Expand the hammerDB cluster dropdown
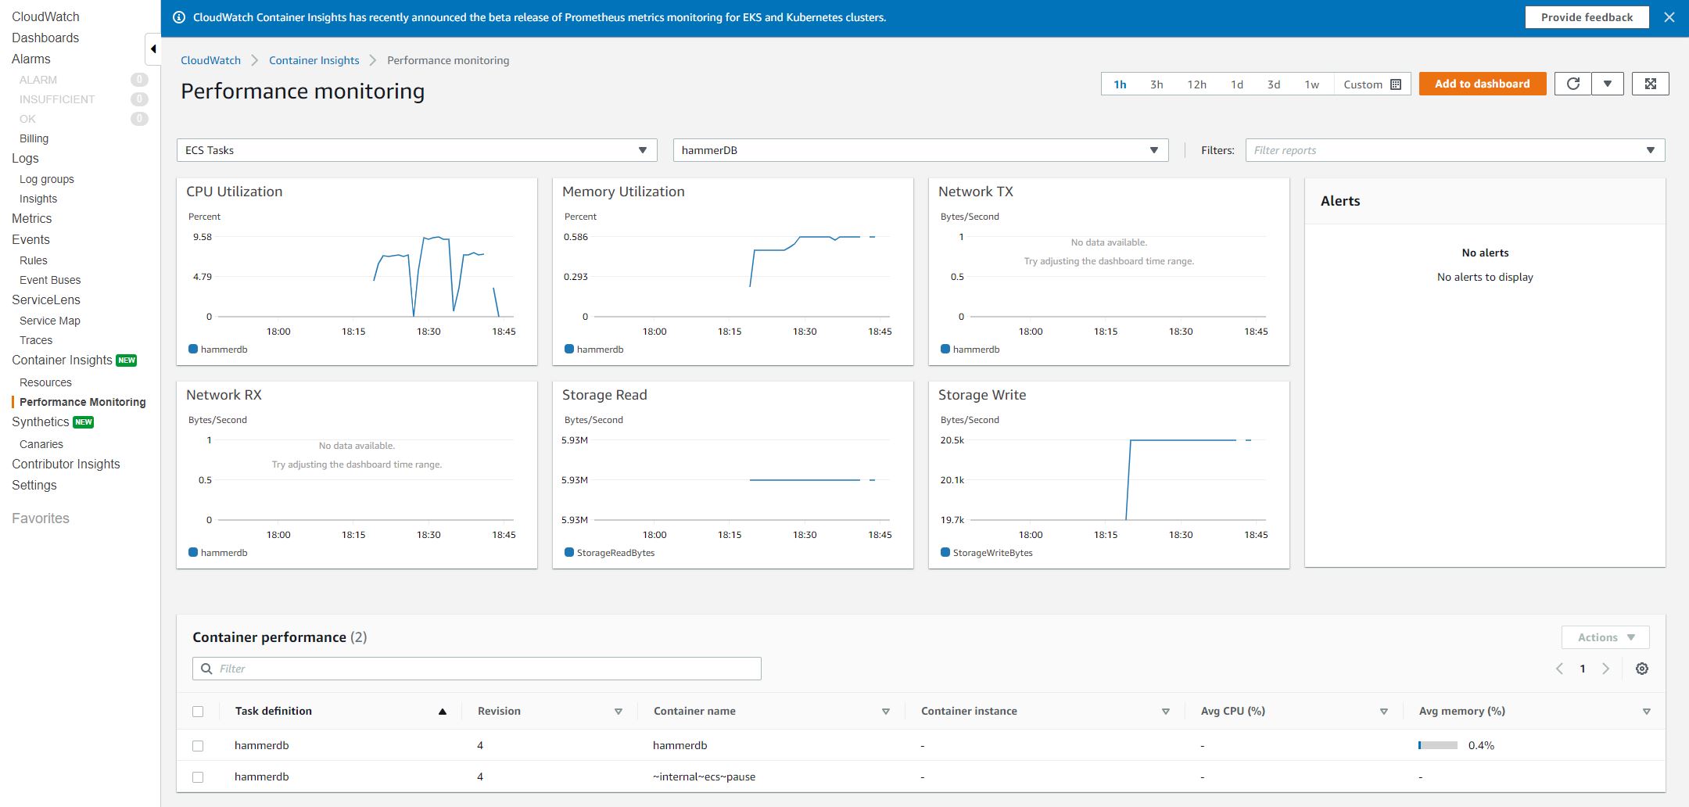 pos(920,150)
